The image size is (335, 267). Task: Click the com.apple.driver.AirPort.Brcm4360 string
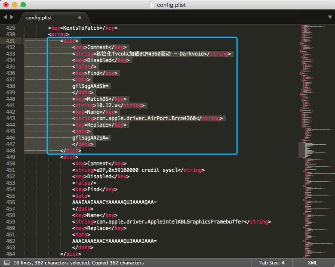(146, 118)
